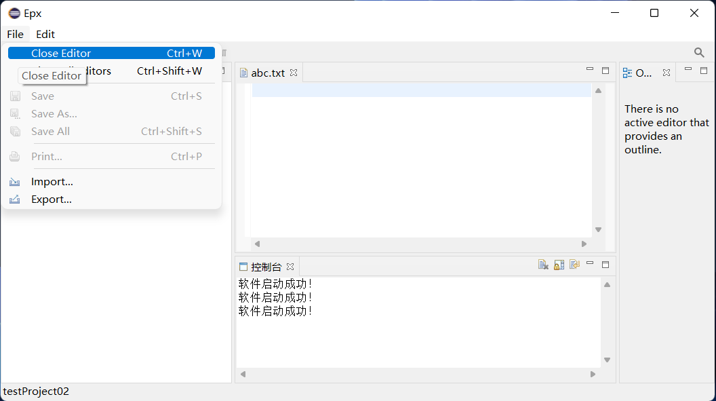Click the disabled Print... entry
Viewport: 716px width, 401px height.
point(111,156)
